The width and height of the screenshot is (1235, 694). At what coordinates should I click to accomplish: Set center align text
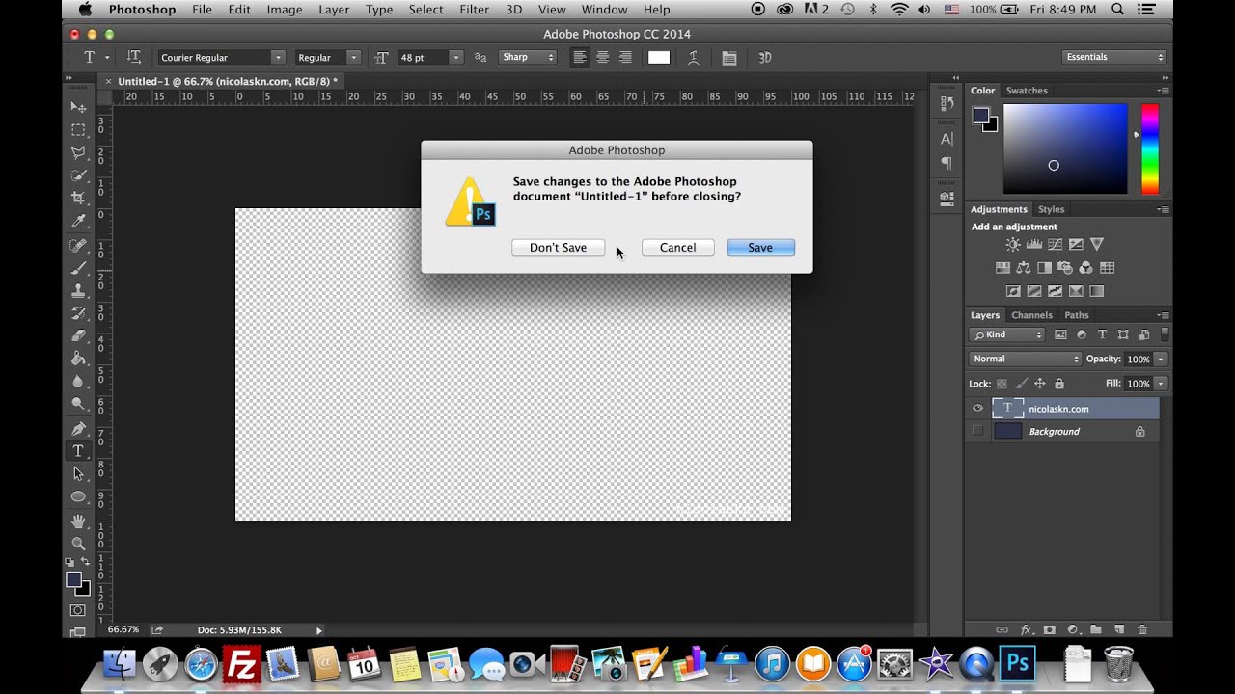[x=602, y=58]
